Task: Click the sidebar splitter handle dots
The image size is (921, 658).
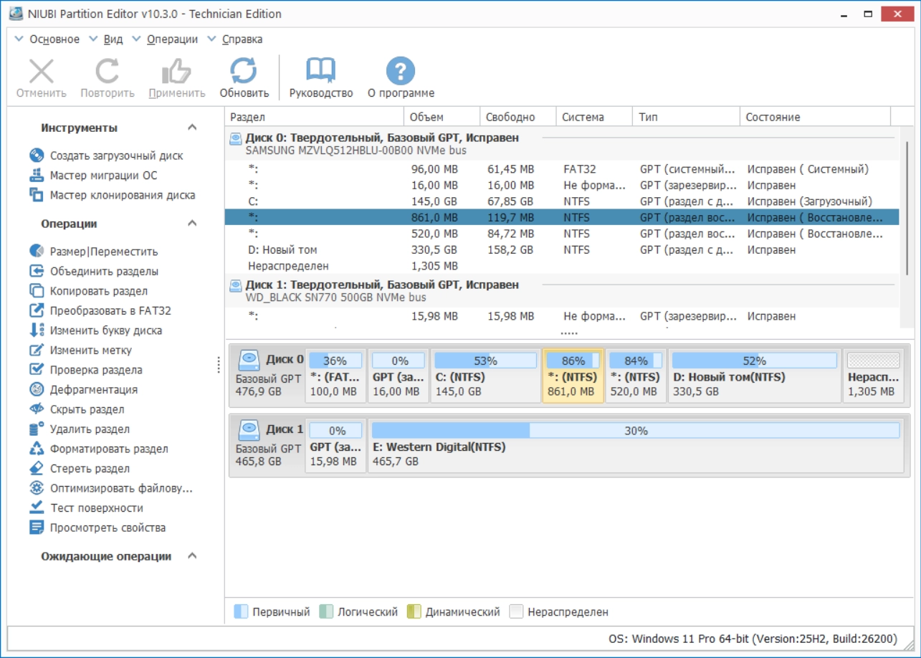Action: [x=219, y=366]
